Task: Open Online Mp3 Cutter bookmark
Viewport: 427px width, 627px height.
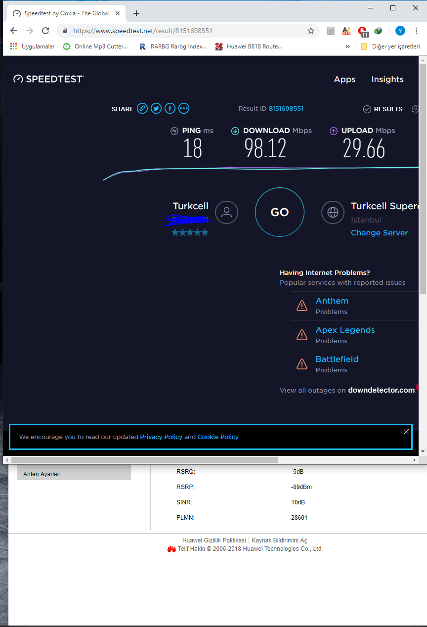Action: (x=95, y=46)
